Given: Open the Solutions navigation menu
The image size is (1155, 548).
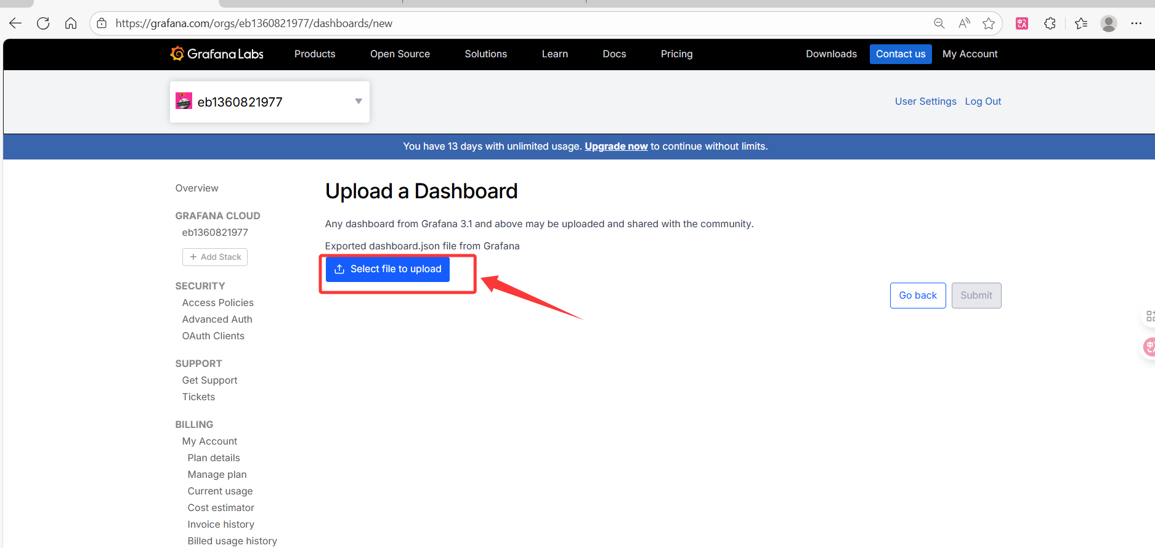Looking at the screenshot, I should tap(485, 54).
